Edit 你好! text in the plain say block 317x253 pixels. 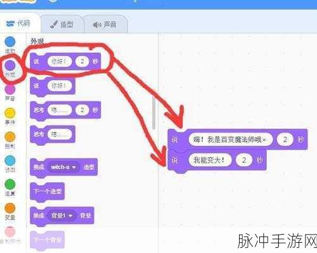pos(60,86)
